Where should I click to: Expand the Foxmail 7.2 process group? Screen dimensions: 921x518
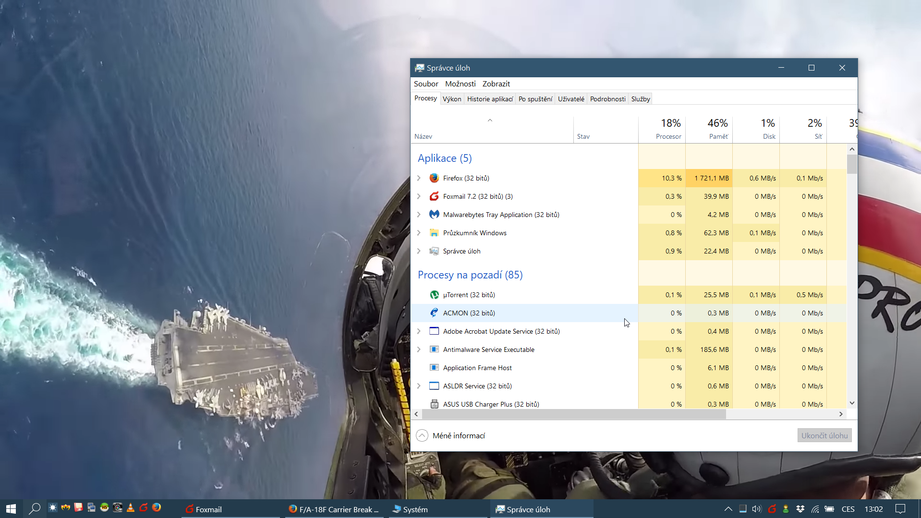click(419, 196)
